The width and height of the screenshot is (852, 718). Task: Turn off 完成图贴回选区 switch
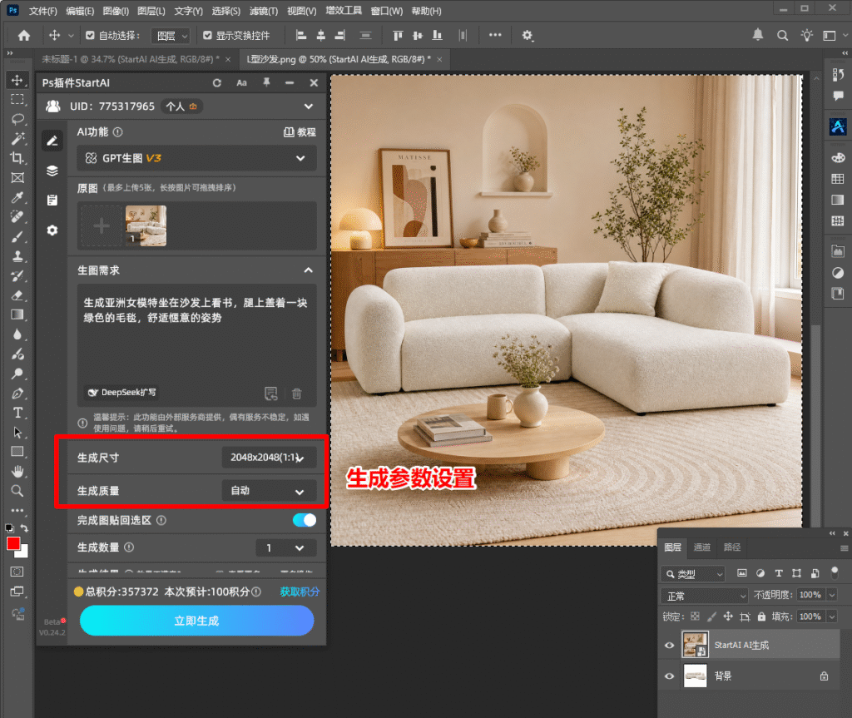click(x=305, y=520)
